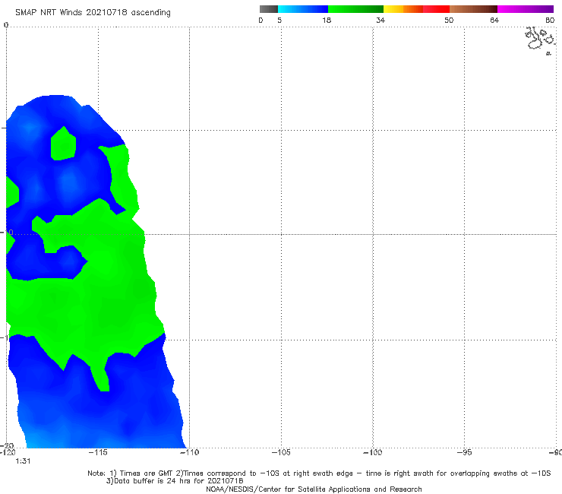Click the longitude label "-105"
The height and width of the screenshot is (494, 562).
pos(281,452)
